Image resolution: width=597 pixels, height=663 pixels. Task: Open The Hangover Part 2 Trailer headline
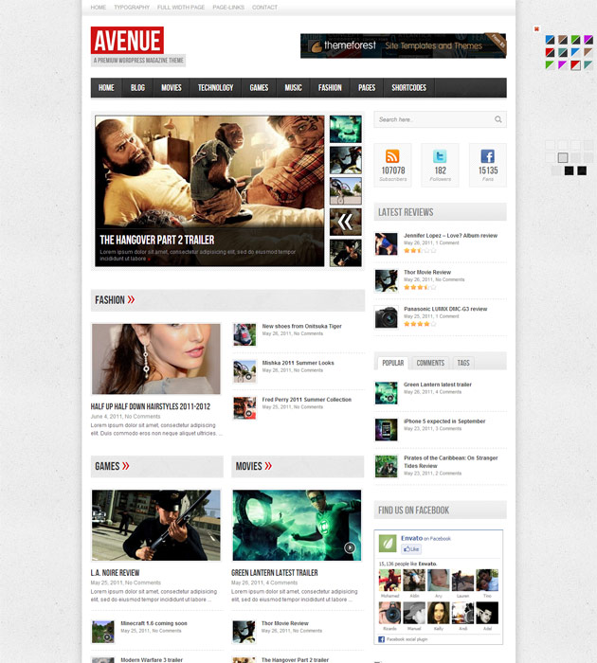[x=157, y=240]
